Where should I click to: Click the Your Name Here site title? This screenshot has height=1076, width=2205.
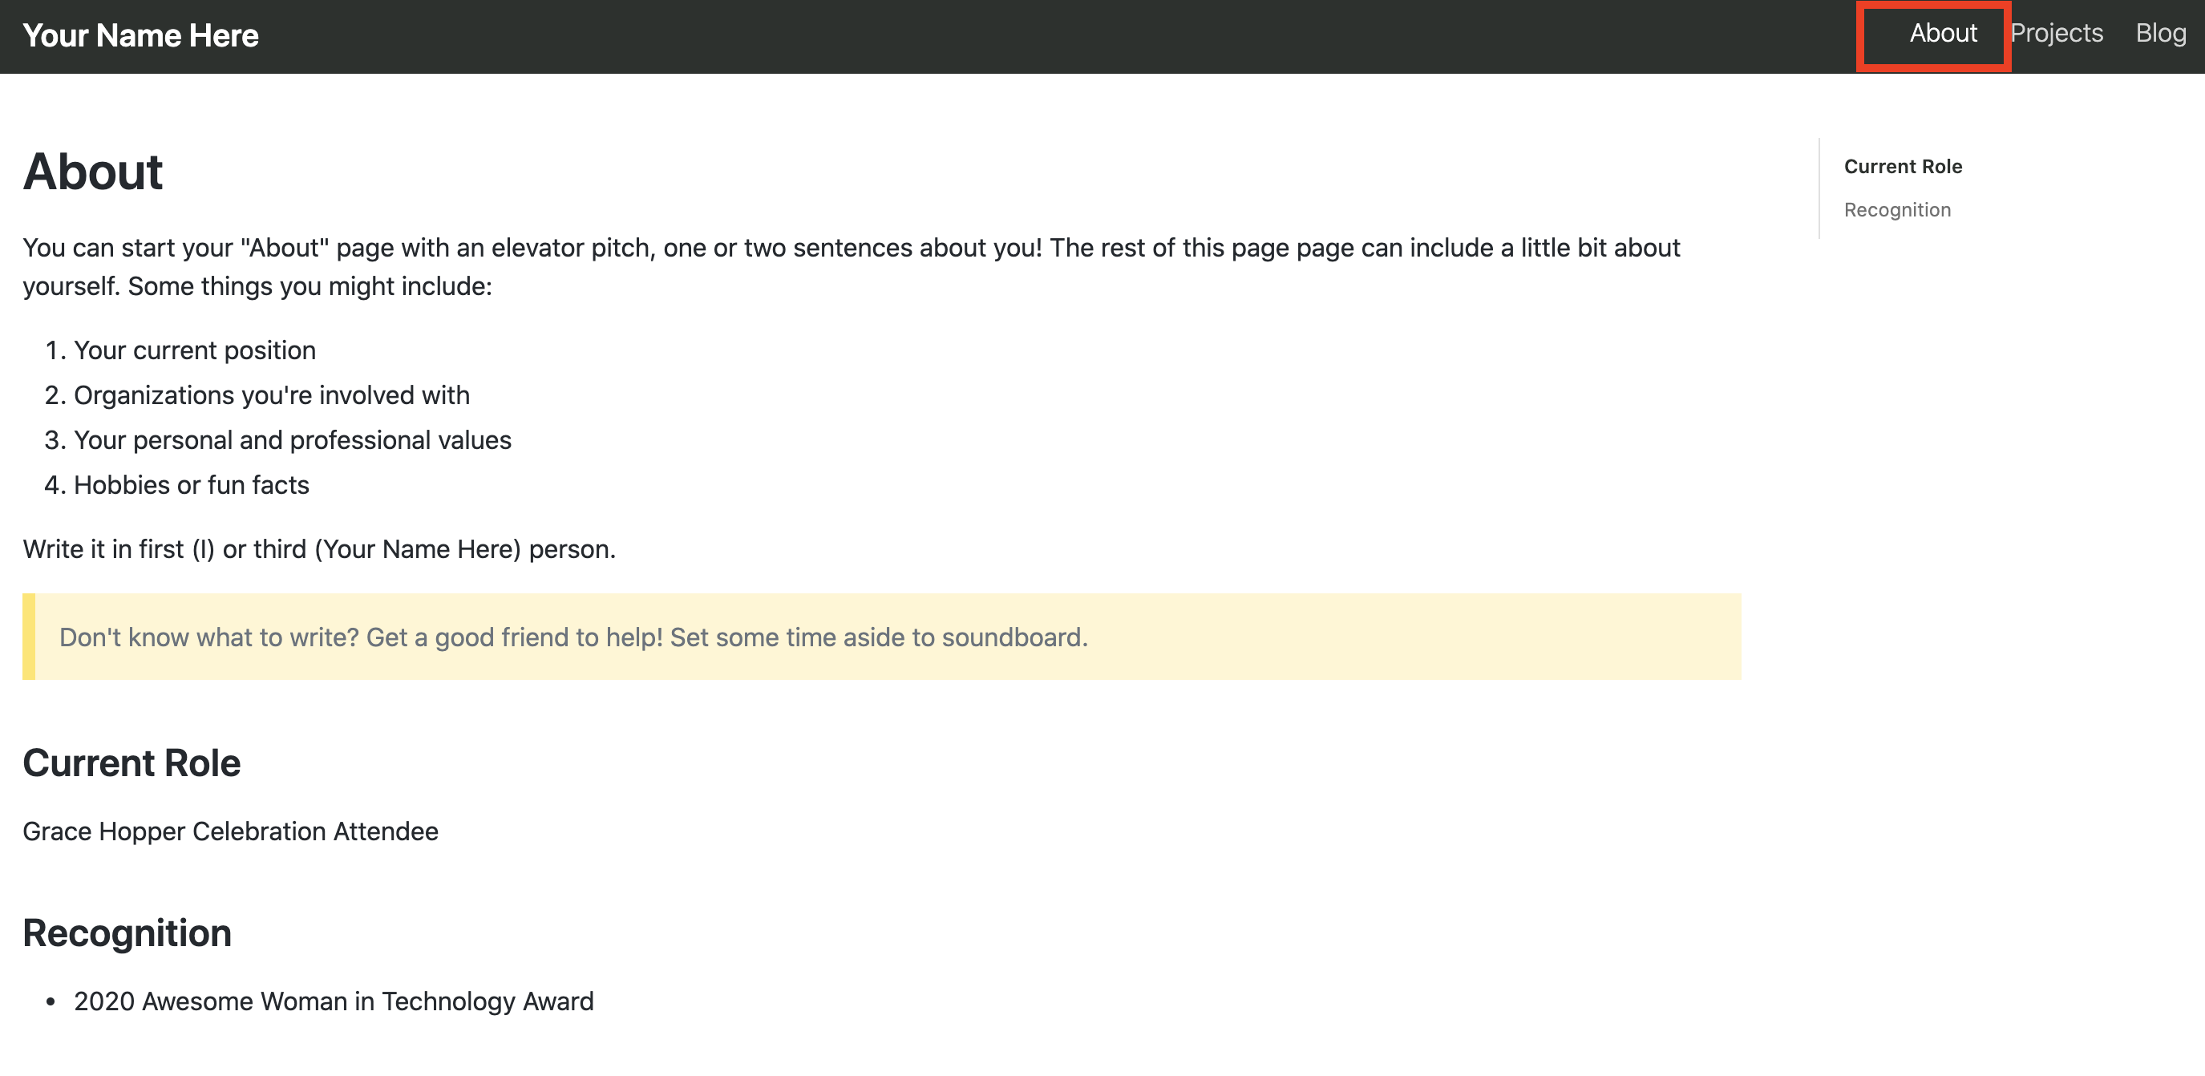(140, 35)
